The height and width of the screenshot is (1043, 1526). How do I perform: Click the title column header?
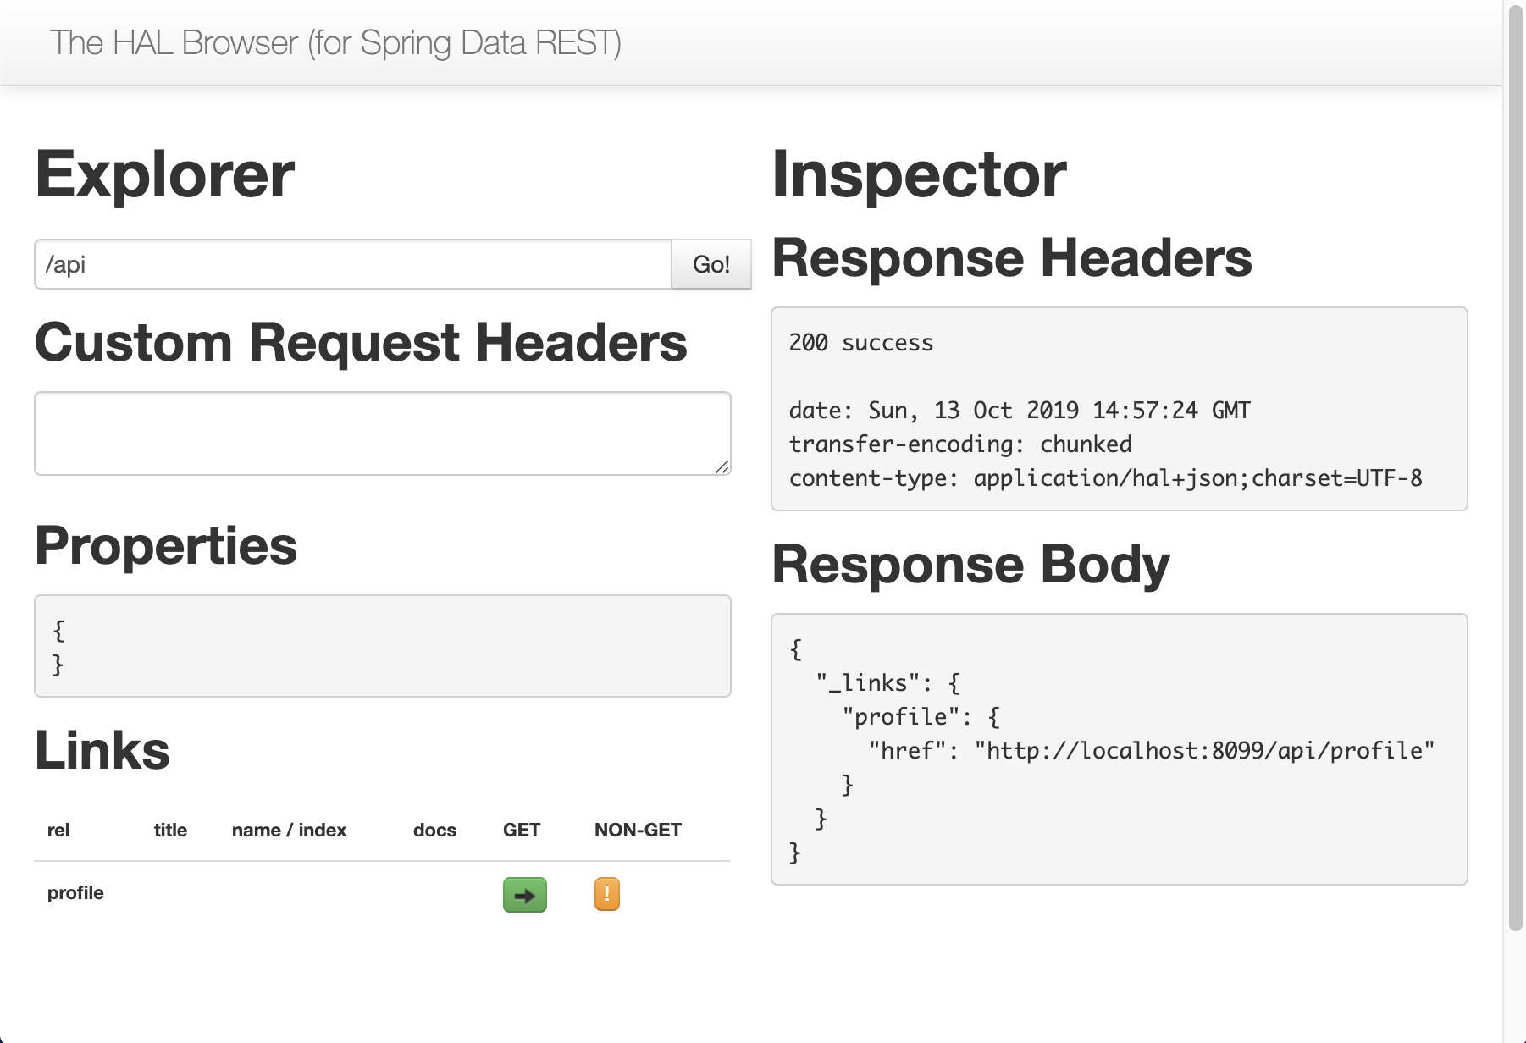[171, 831]
